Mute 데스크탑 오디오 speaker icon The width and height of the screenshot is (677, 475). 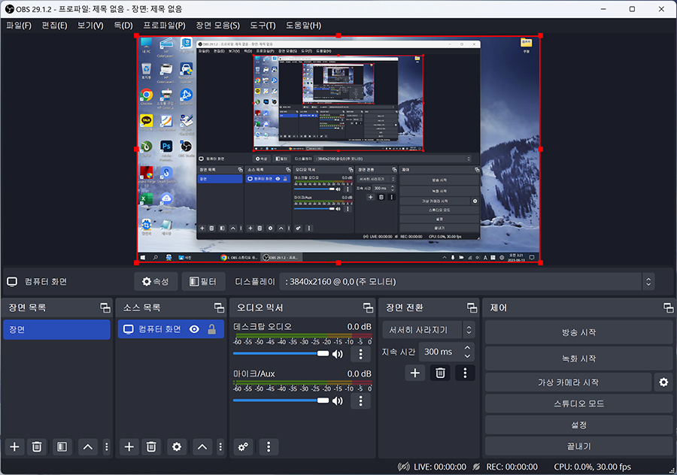pyautogui.click(x=338, y=354)
